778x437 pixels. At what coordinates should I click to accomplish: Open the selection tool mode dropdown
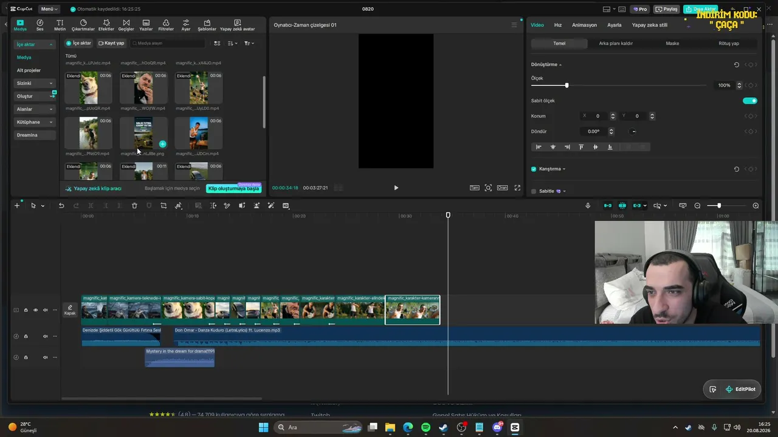tap(43, 206)
